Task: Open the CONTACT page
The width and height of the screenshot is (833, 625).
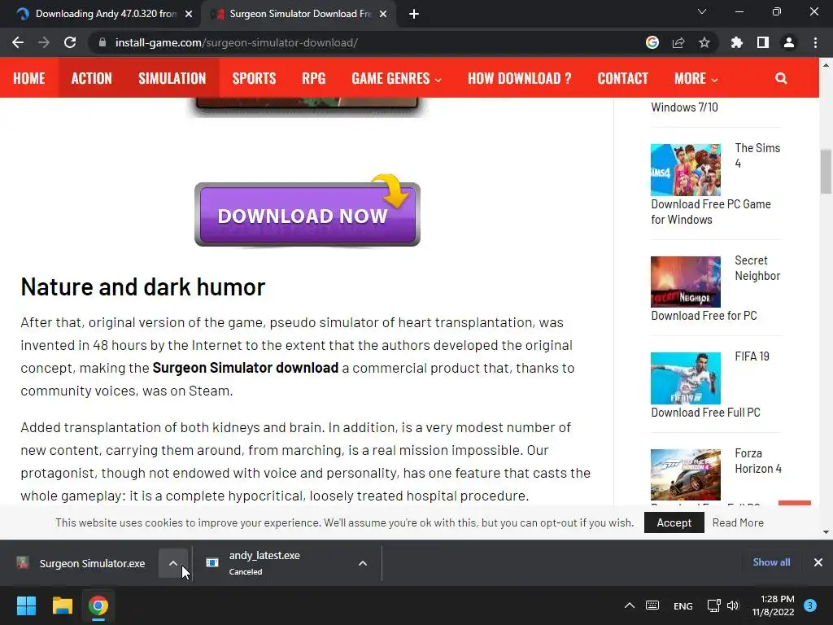Action: point(622,78)
